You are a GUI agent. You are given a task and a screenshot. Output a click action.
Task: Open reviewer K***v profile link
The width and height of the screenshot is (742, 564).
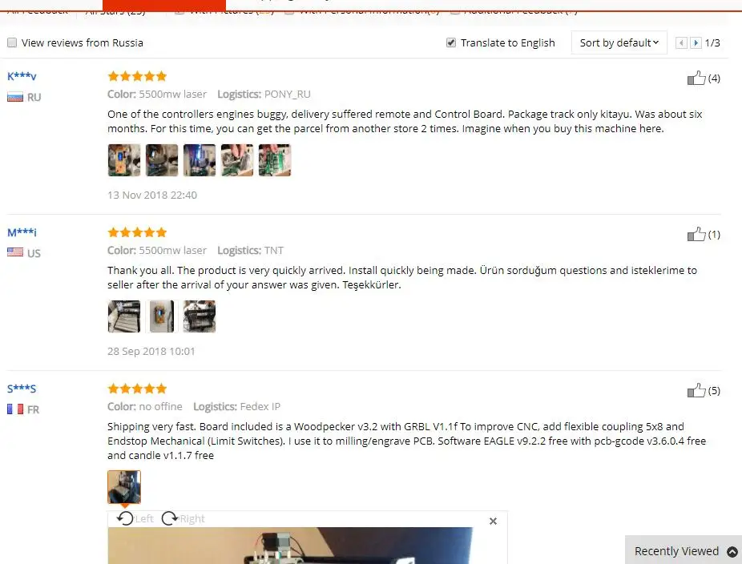(x=22, y=76)
